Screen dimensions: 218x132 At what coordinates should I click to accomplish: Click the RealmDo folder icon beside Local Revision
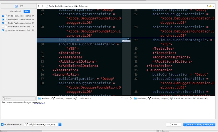tap(39, 98)
